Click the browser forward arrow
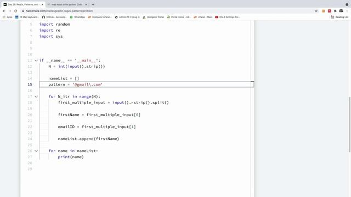Image resolution: width=351 pixels, height=197 pixels. tap(10, 11)
